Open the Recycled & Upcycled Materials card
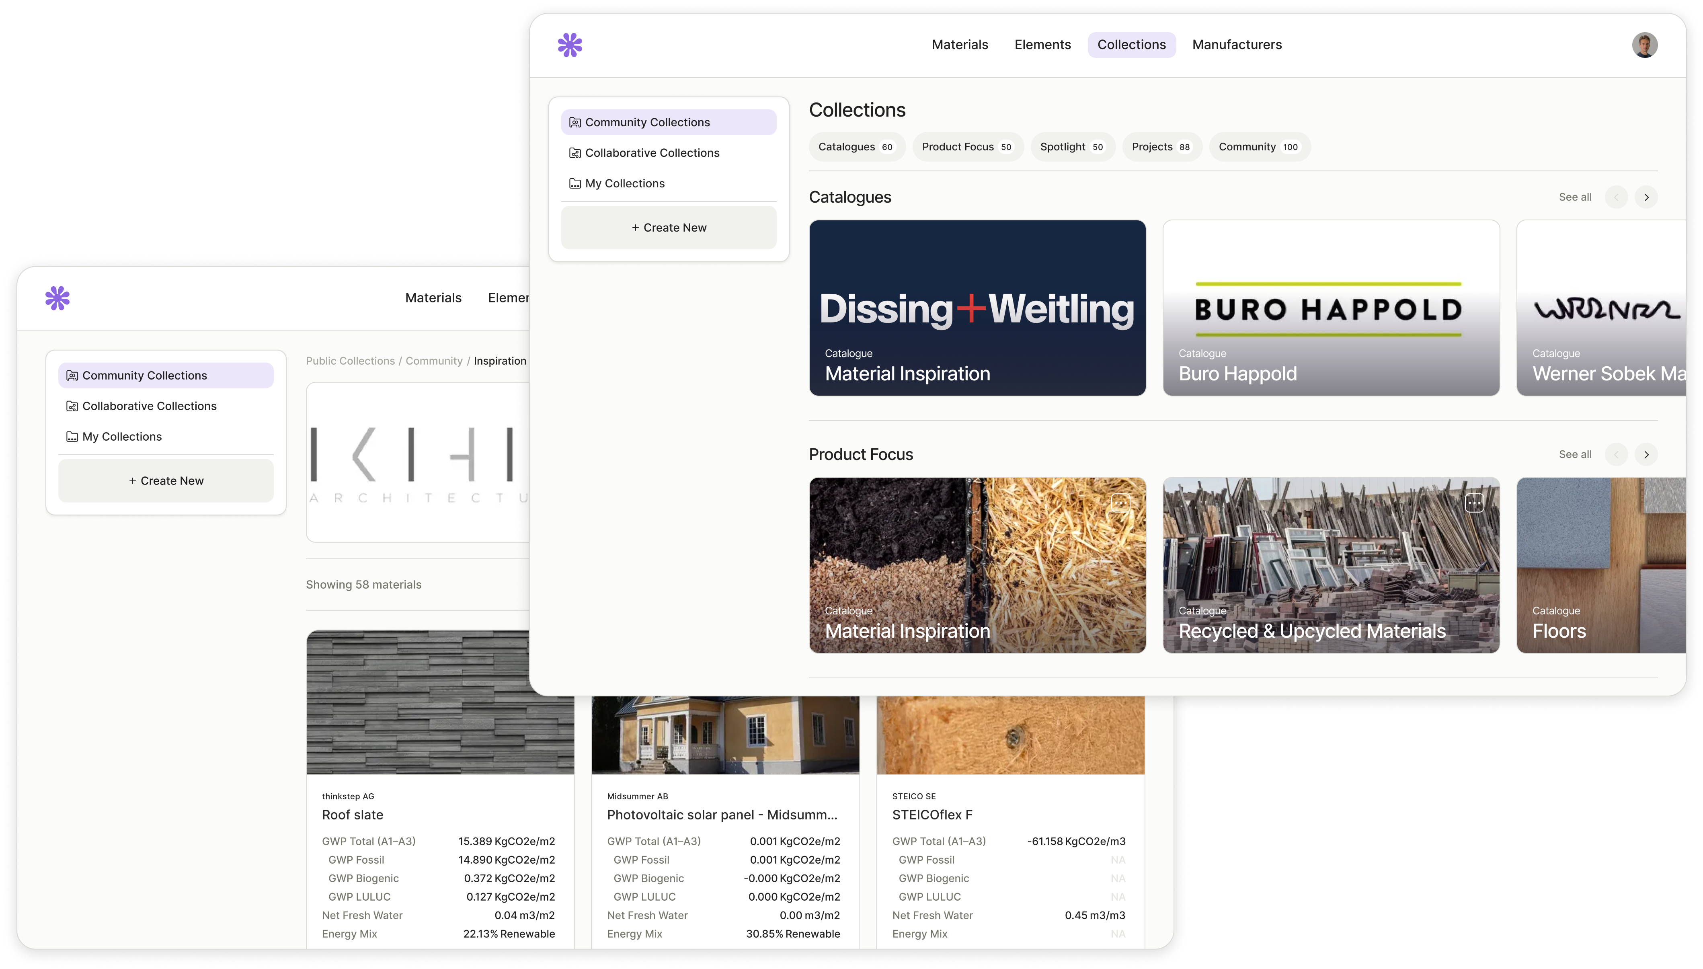Image resolution: width=1703 pixels, height=969 pixels. (1331, 565)
